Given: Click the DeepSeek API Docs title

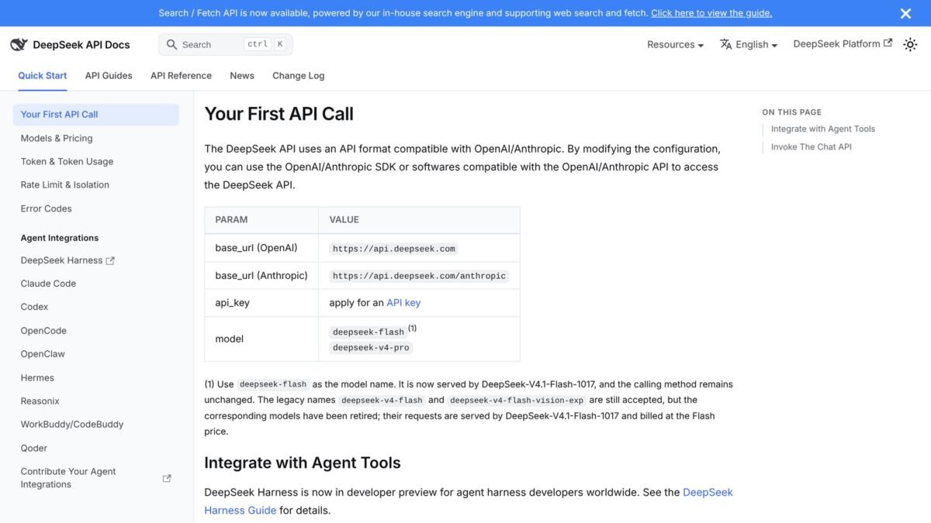Looking at the screenshot, I should (81, 45).
